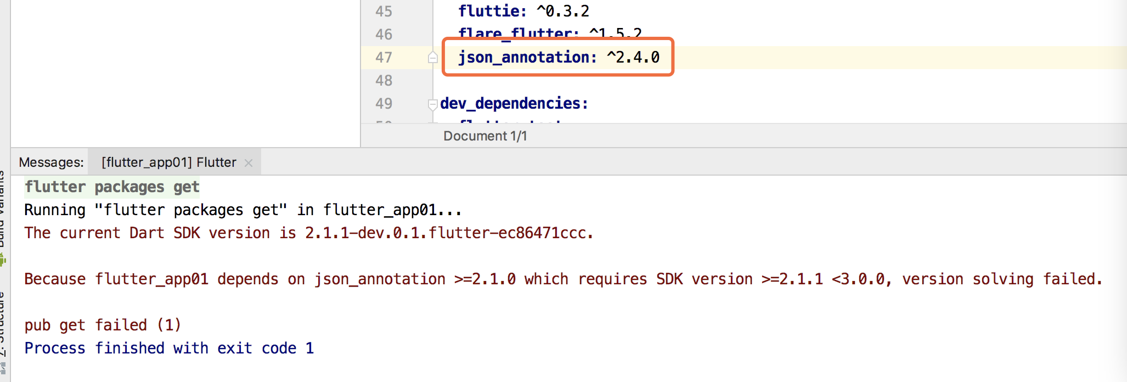Click the "pub get failed (1)" line
The width and height of the screenshot is (1127, 382).
click(x=103, y=325)
